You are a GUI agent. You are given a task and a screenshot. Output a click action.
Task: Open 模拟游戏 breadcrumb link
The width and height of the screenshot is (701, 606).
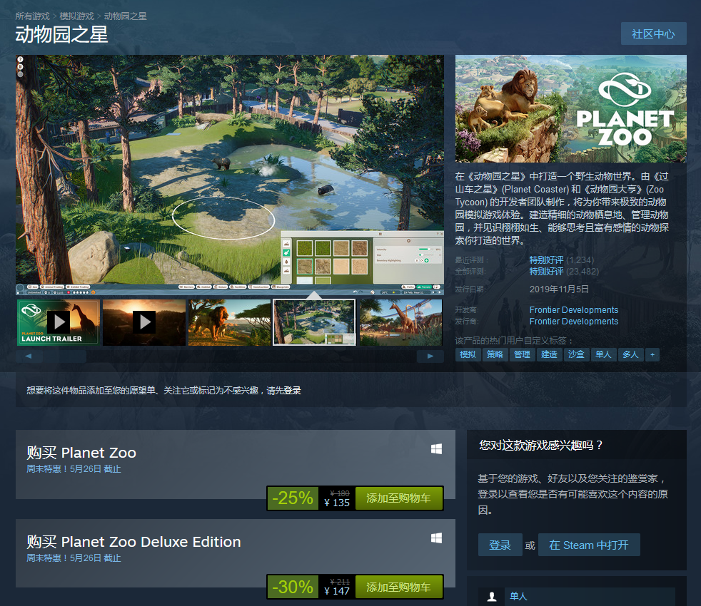pos(76,16)
